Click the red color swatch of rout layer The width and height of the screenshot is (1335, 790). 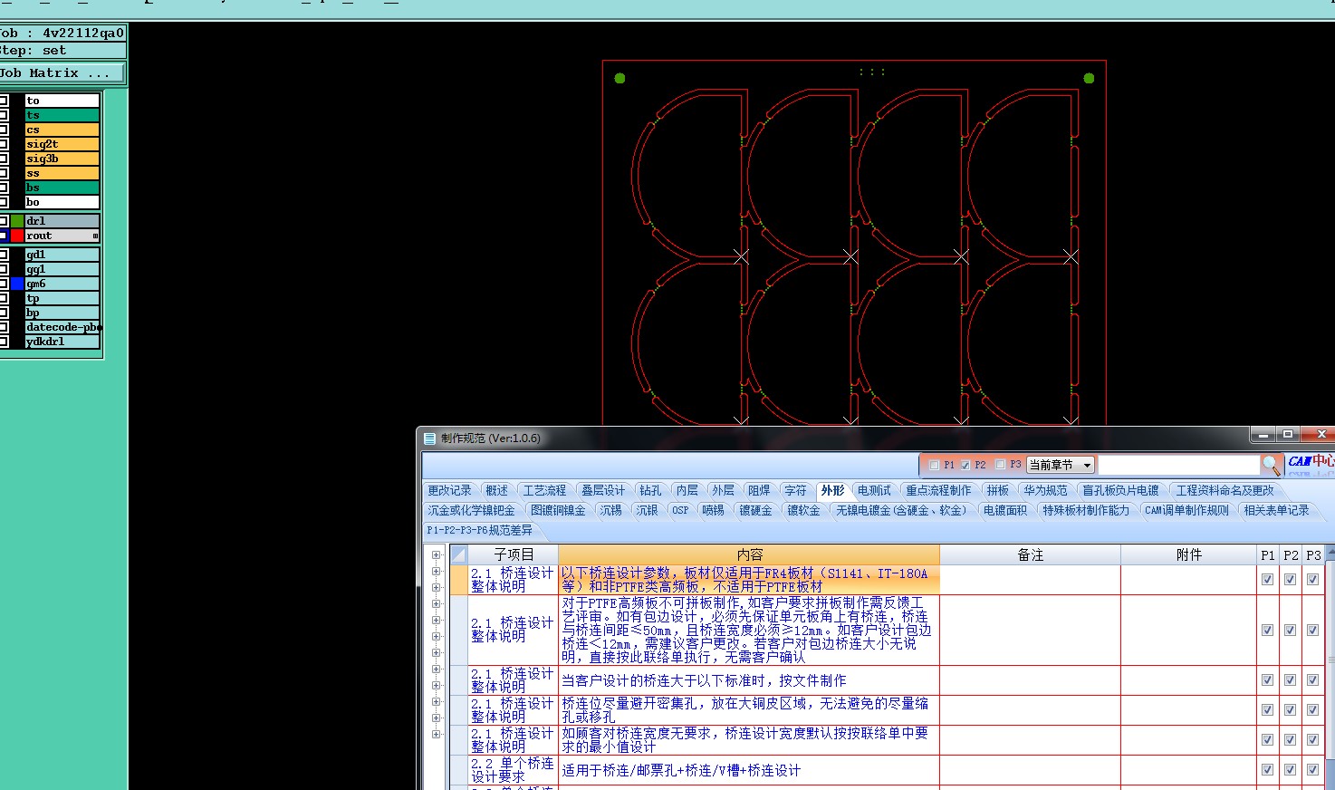pos(17,236)
